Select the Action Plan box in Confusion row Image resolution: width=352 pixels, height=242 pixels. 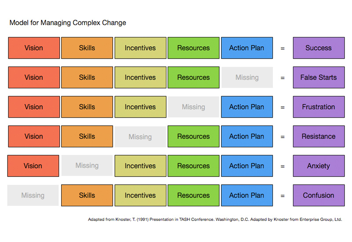pos(247,195)
